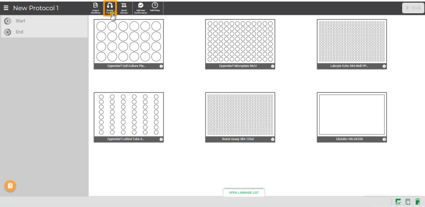Click the Eppendorf Microplate 96/U label
The image size is (425, 207).
(237, 66)
